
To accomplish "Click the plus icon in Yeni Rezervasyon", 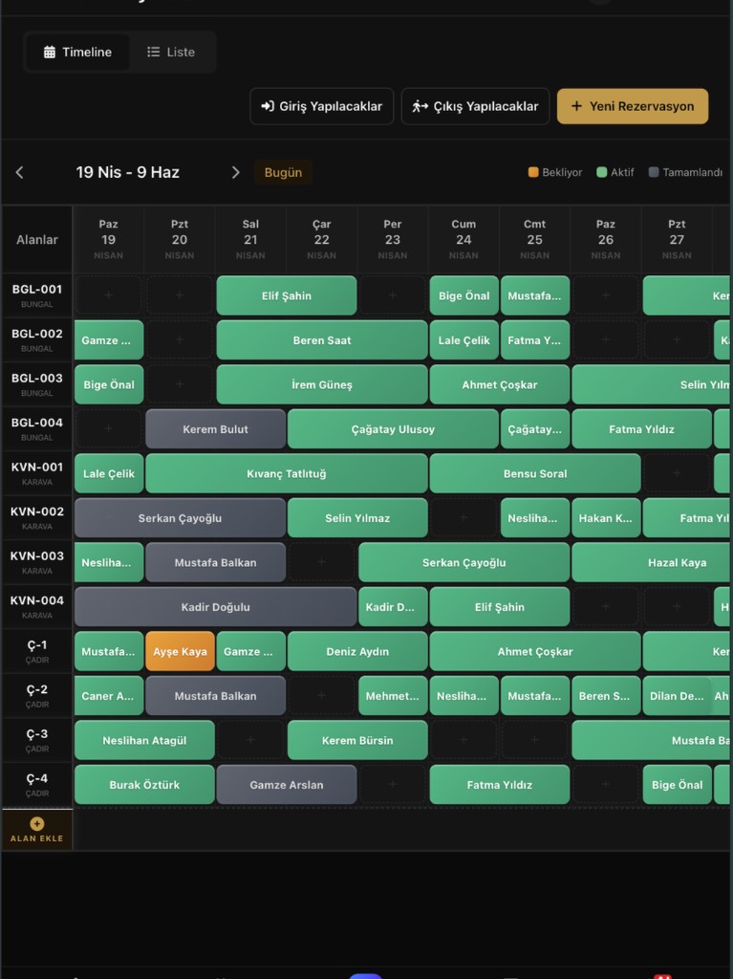I will [577, 106].
